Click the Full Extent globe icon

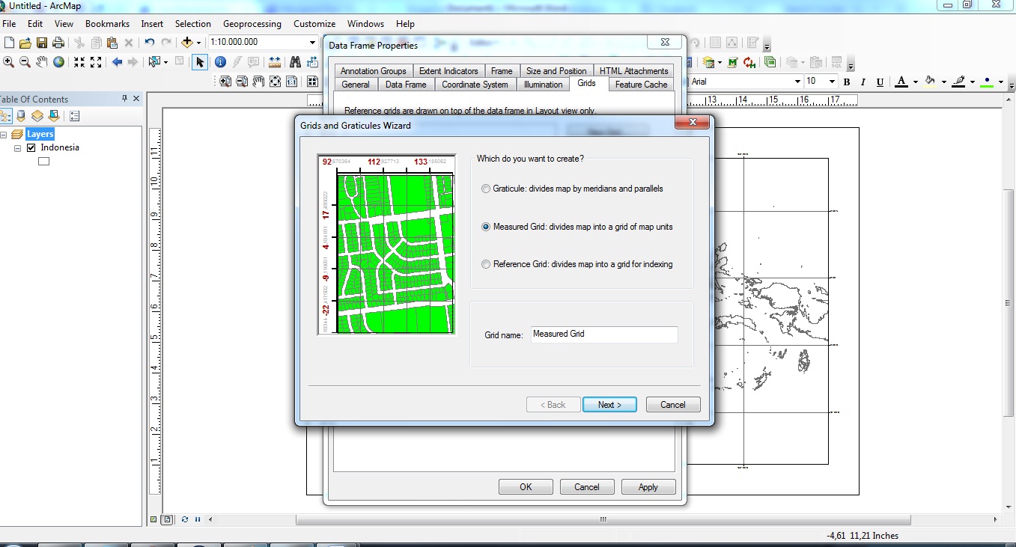[58, 62]
